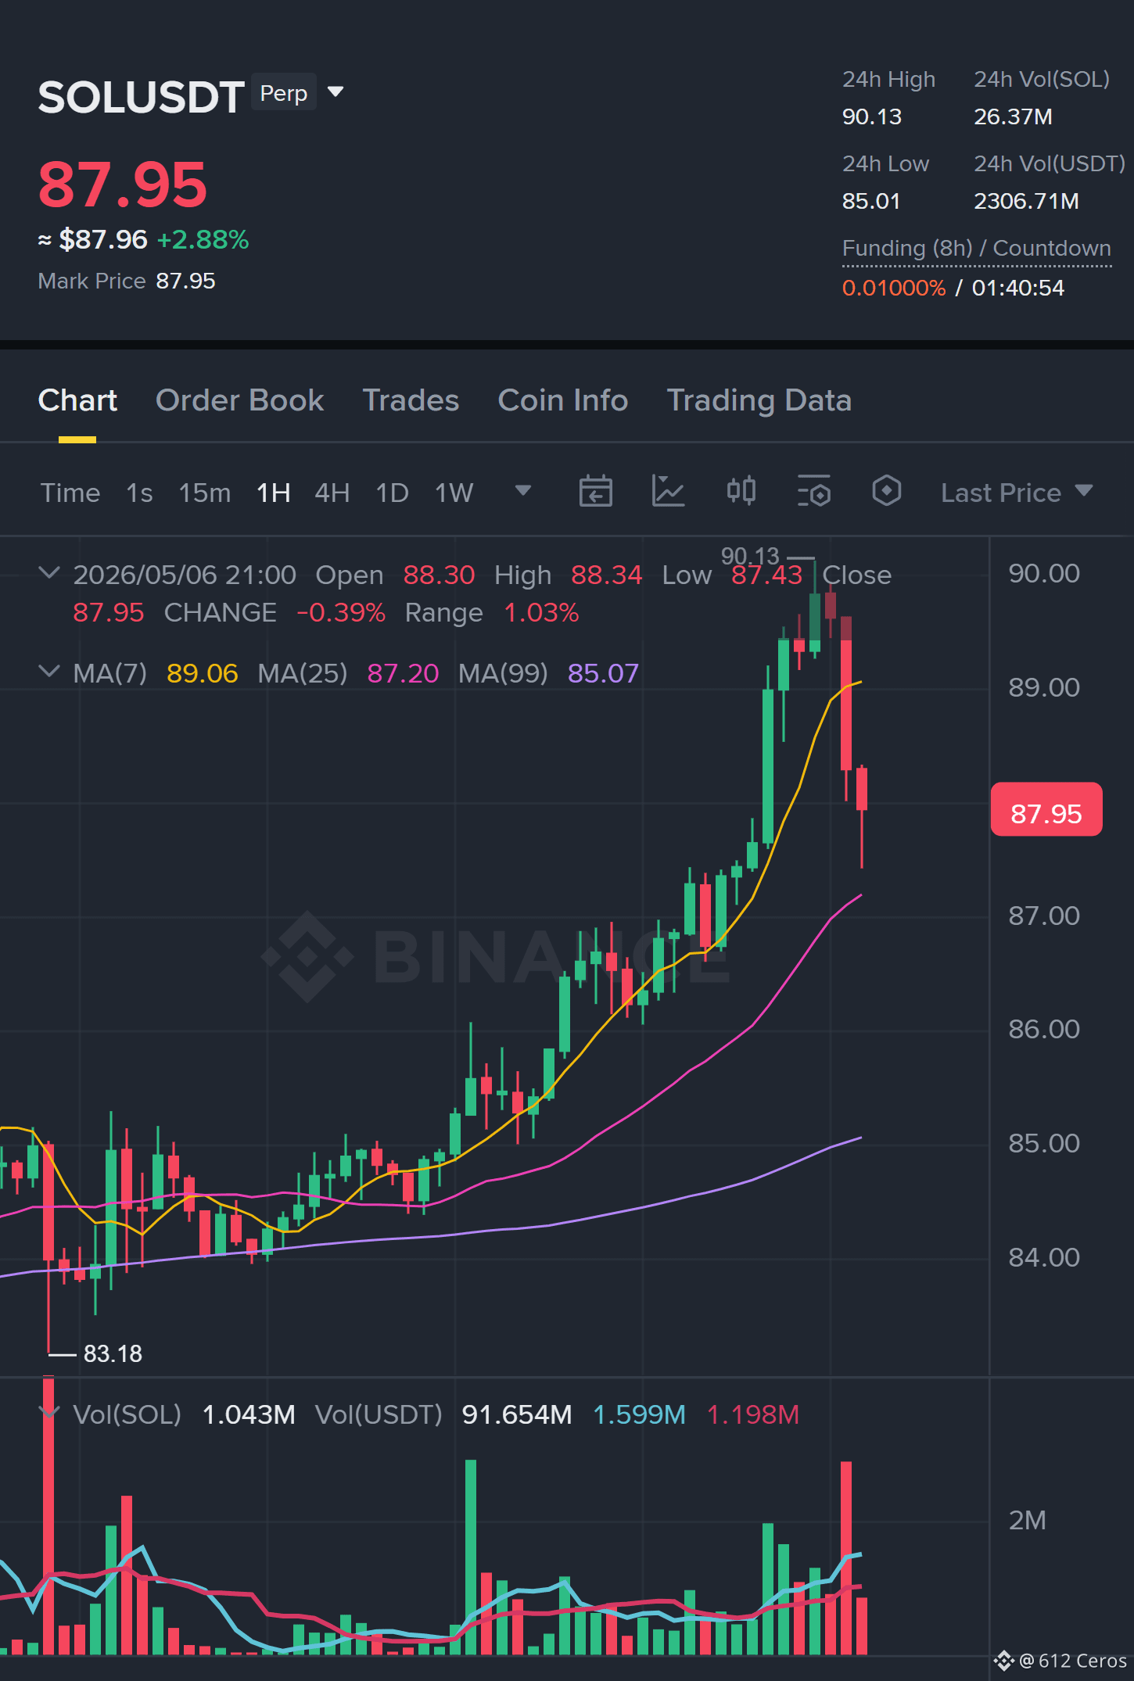Screen dimensions: 1134x1681
Task: Click the Funding (8h) / Countdown label
Action: pos(976,249)
